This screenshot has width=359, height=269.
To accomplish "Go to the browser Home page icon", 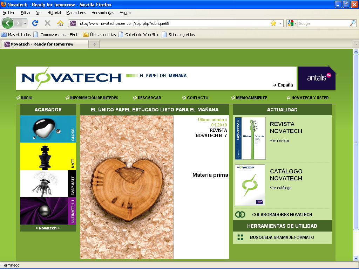I will (60, 23).
